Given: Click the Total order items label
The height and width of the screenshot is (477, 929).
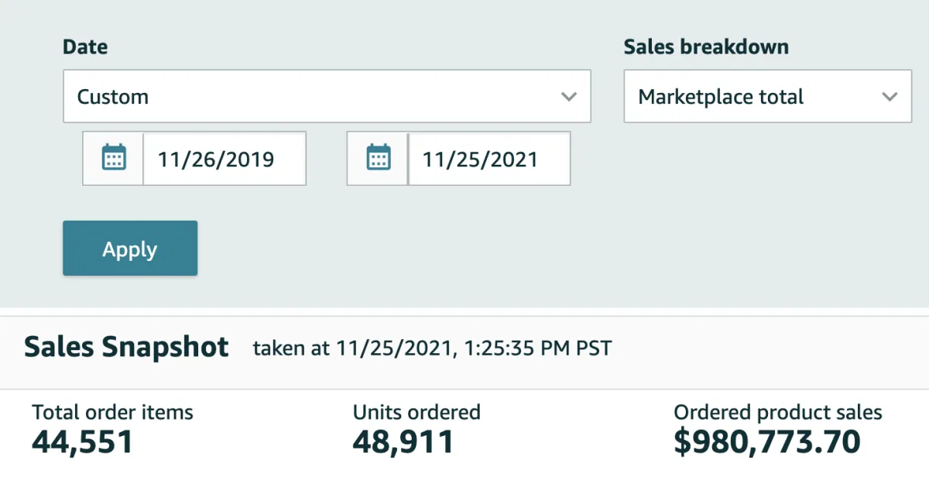Looking at the screenshot, I should coord(112,412).
